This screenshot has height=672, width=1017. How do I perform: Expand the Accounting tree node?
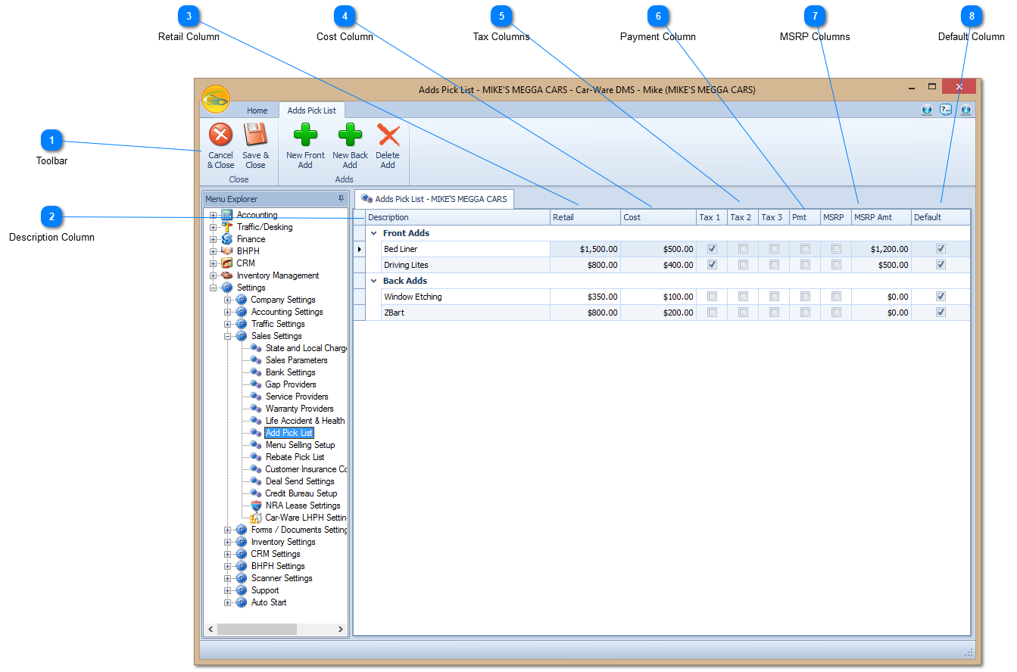point(214,215)
